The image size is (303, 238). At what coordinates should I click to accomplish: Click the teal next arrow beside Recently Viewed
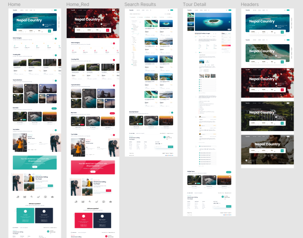[x=172, y=112]
